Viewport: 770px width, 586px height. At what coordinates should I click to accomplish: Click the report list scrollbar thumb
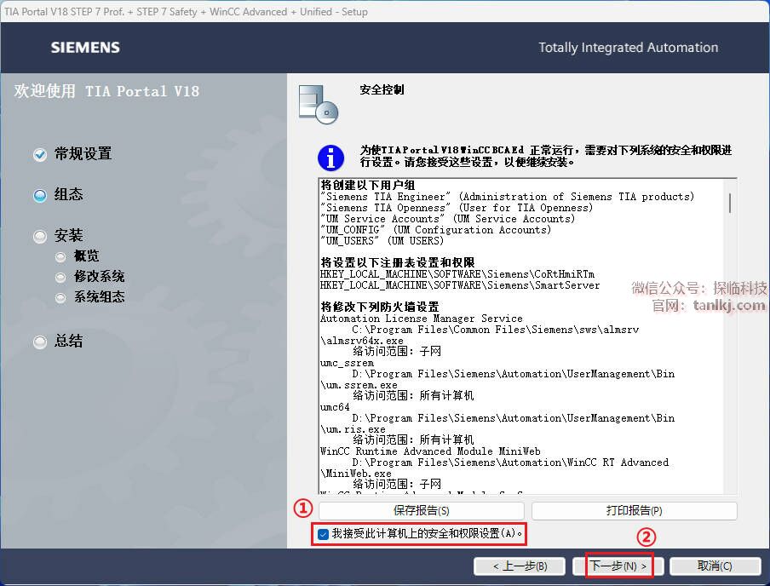click(x=730, y=203)
